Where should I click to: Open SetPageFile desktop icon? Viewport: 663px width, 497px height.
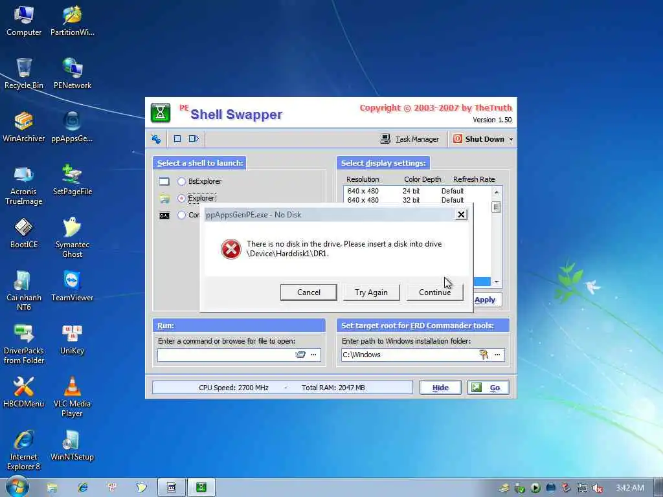pyautogui.click(x=73, y=181)
